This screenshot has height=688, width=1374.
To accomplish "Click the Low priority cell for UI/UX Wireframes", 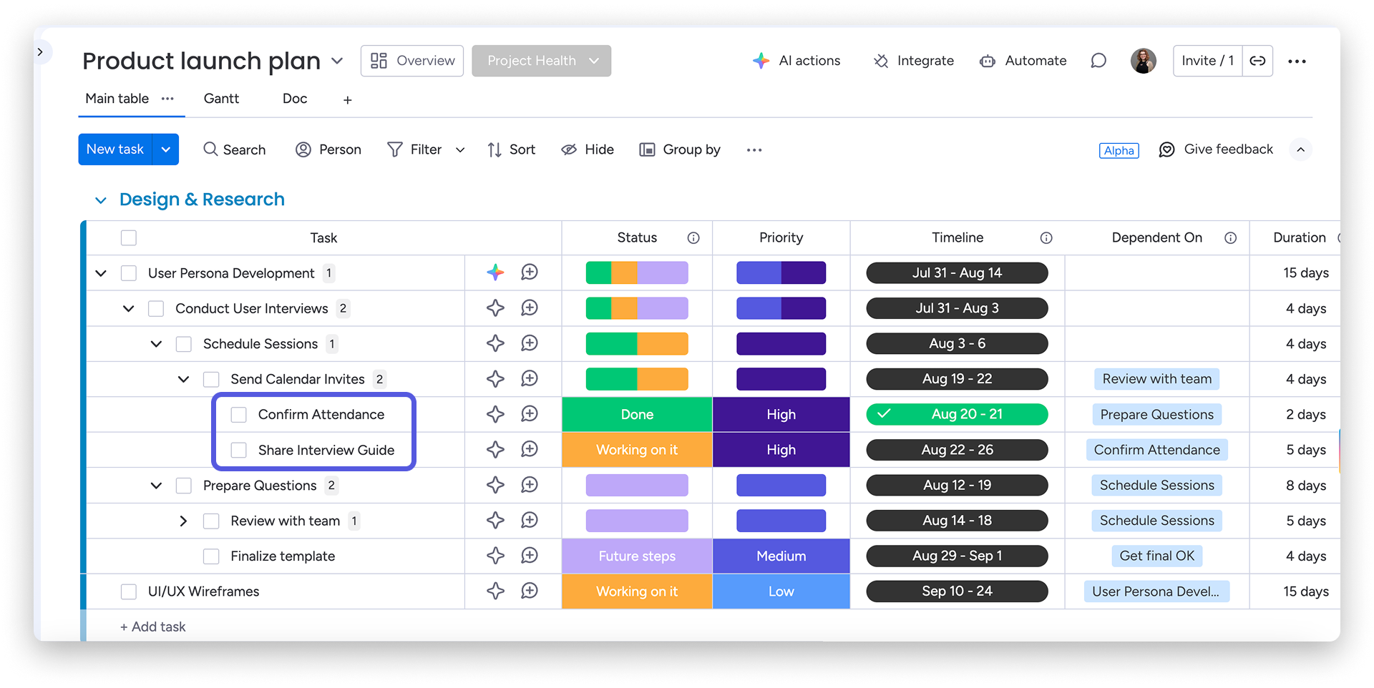I will point(781,591).
